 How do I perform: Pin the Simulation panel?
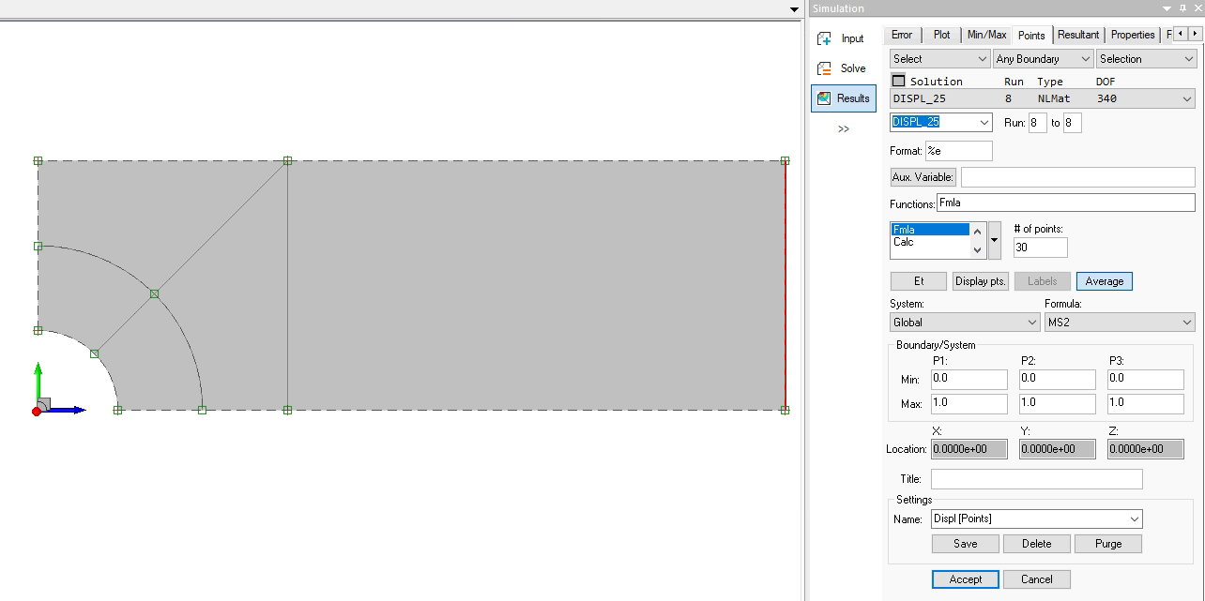click(x=1184, y=8)
